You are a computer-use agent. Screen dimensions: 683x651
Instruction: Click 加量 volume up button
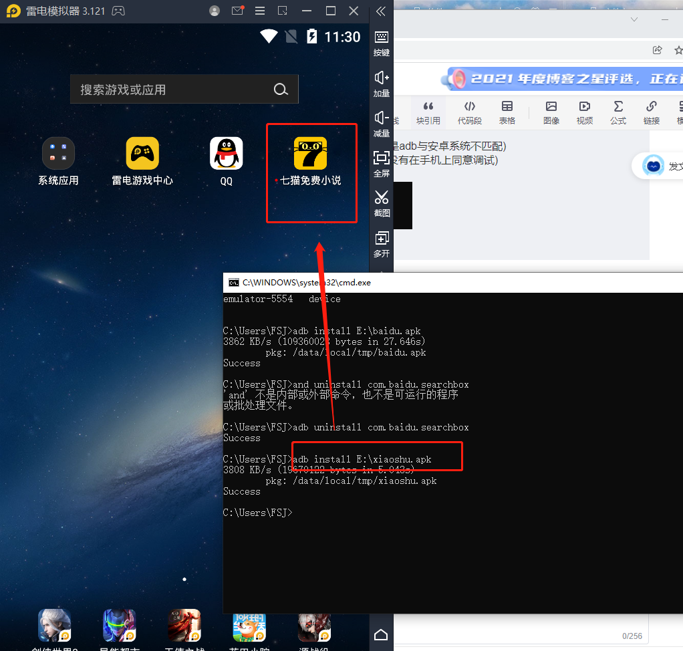click(x=381, y=84)
